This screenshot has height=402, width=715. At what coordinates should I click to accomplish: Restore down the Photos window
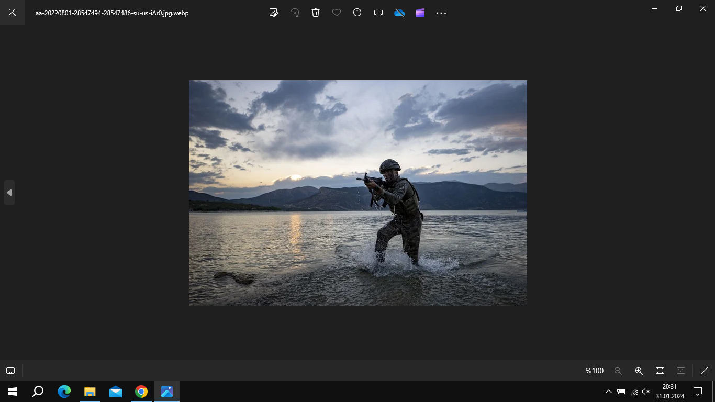pyautogui.click(x=679, y=8)
